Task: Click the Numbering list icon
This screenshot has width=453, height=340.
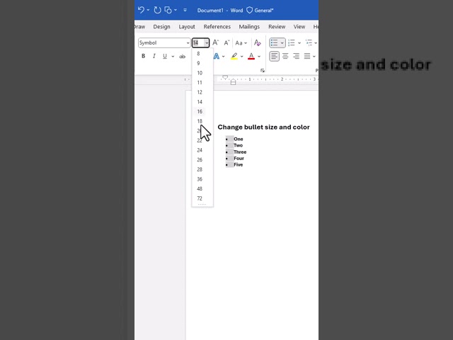Action: (292, 42)
